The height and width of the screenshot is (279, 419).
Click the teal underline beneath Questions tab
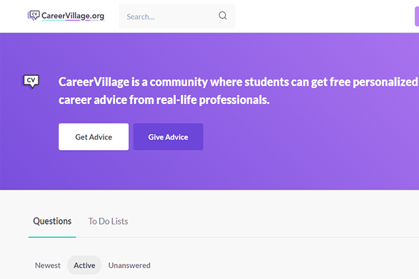[x=52, y=237]
